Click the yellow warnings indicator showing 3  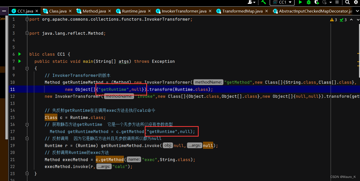pos(333,20)
